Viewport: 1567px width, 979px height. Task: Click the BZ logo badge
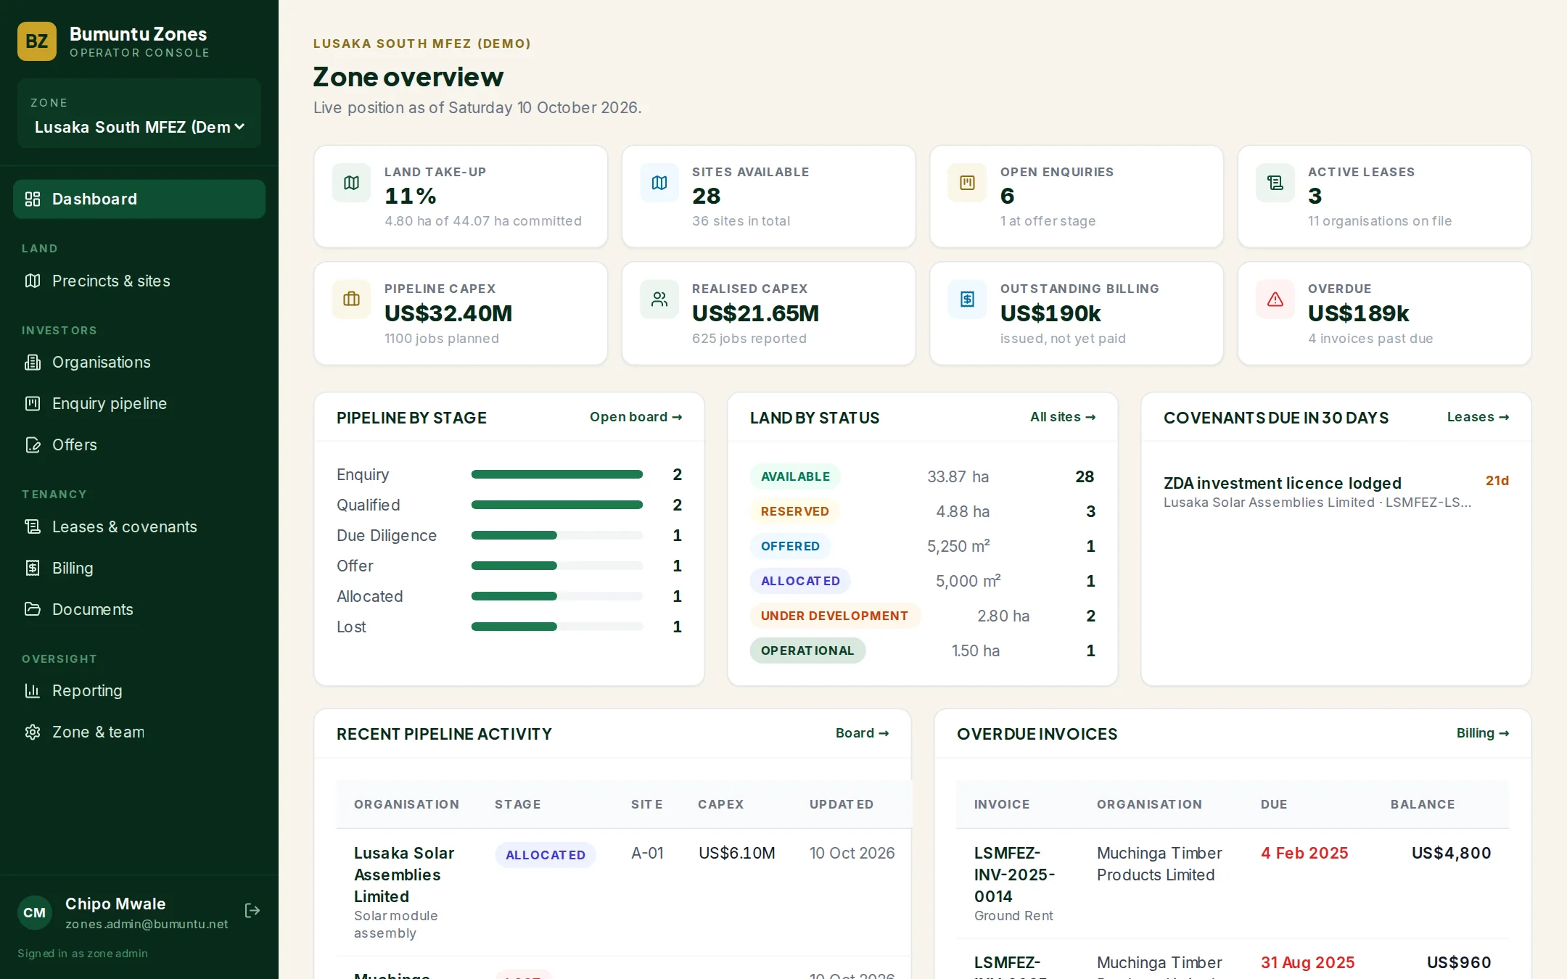(x=37, y=41)
